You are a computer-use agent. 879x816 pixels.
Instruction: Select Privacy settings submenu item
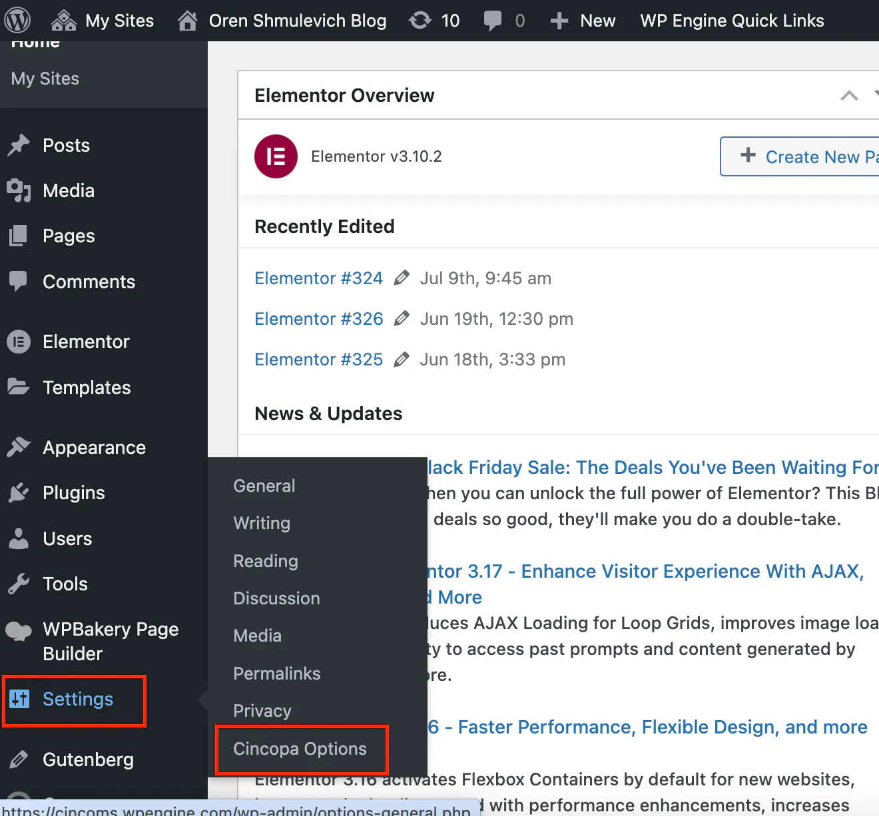tap(262, 711)
